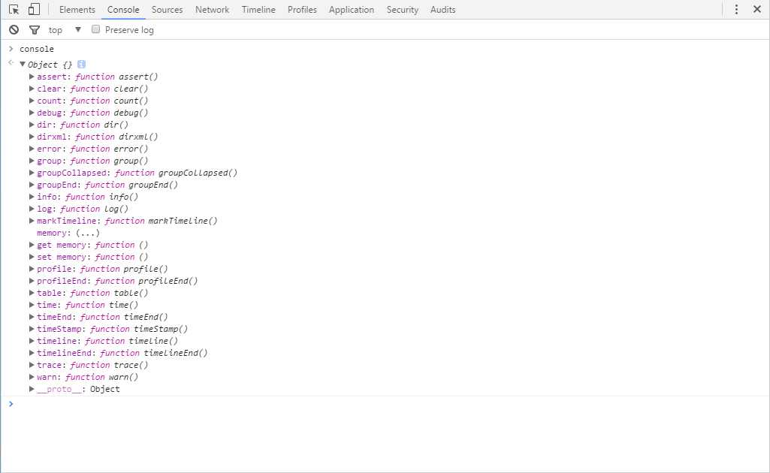Click the memory (...) getter value
This screenshot has width=770, height=473.
pyautogui.click(x=87, y=233)
